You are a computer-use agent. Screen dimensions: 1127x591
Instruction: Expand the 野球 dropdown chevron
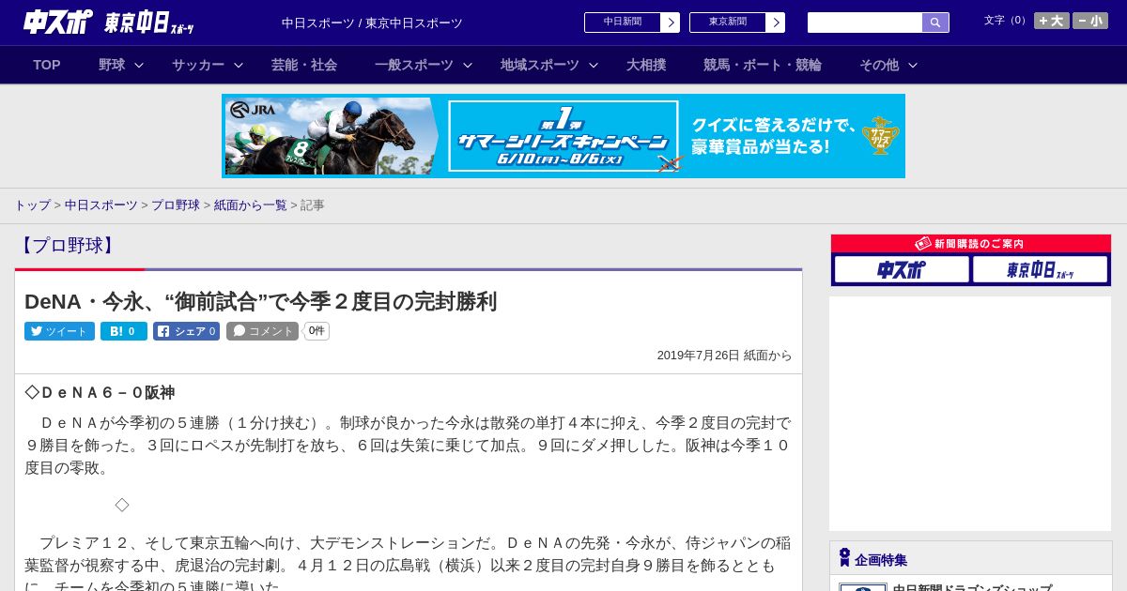coord(139,65)
